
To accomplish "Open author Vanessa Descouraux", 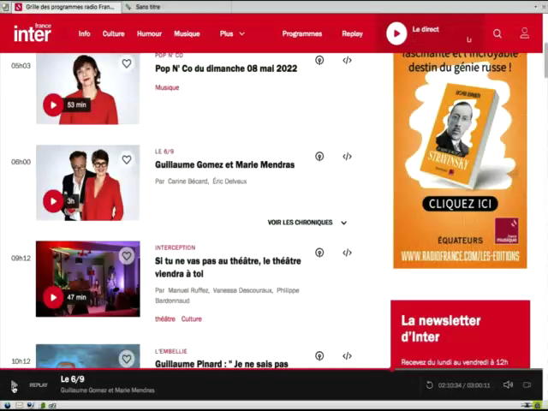I will click(x=242, y=290).
